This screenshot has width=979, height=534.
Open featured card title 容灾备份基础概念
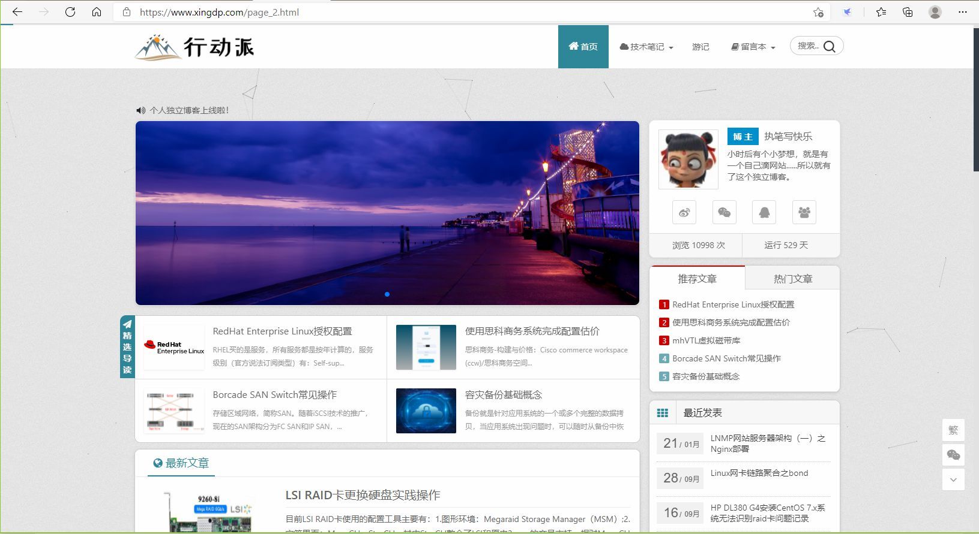point(503,394)
